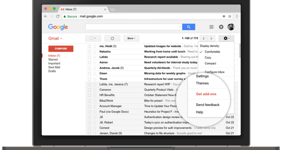Tick the checkbox for Lalida's email
The image size is (282, 150).
(x=89, y=57)
